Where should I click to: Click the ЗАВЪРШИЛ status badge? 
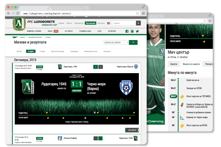(x=77, y=91)
